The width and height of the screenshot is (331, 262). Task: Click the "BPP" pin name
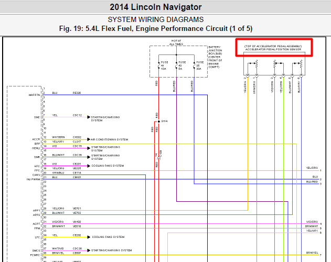coord(37,144)
